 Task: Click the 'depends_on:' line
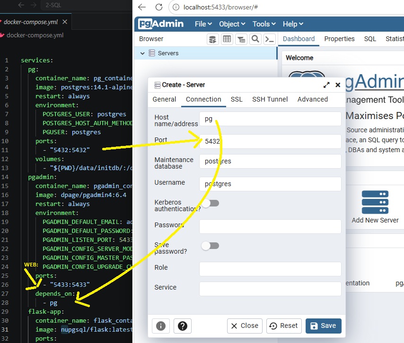[55, 293]
